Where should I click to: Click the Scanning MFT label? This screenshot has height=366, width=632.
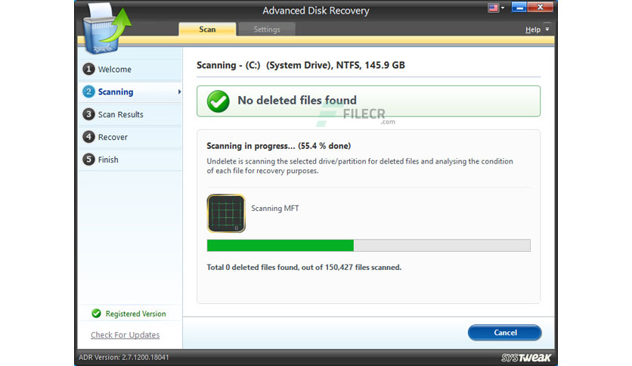[275, 209]
